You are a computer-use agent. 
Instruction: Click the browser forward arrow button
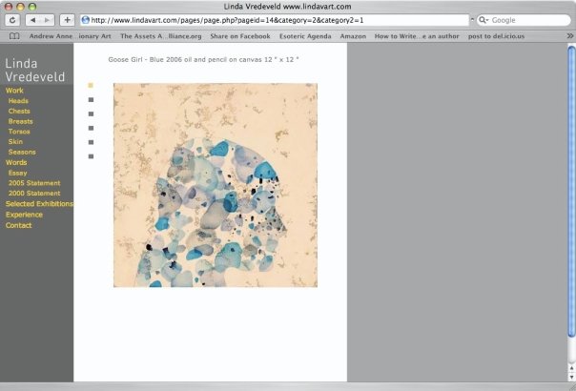click(48, 20)
